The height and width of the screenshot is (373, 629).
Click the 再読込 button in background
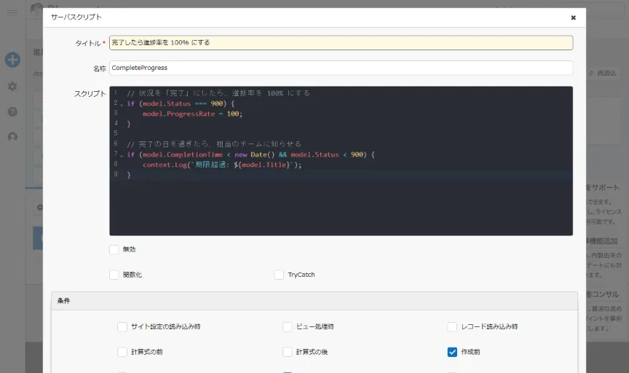[603, 73]
